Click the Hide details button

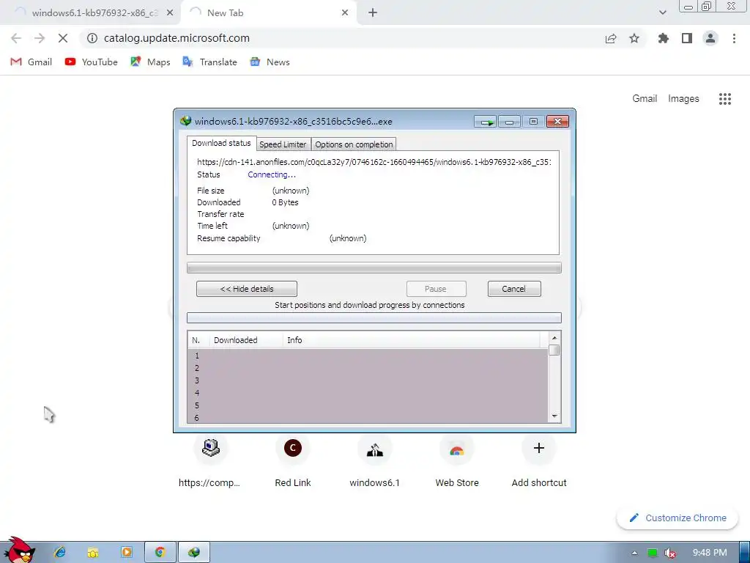coord(247,289)
